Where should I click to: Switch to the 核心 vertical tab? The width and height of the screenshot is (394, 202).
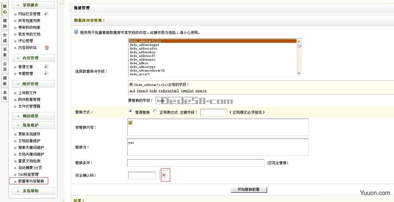[5, 9]
